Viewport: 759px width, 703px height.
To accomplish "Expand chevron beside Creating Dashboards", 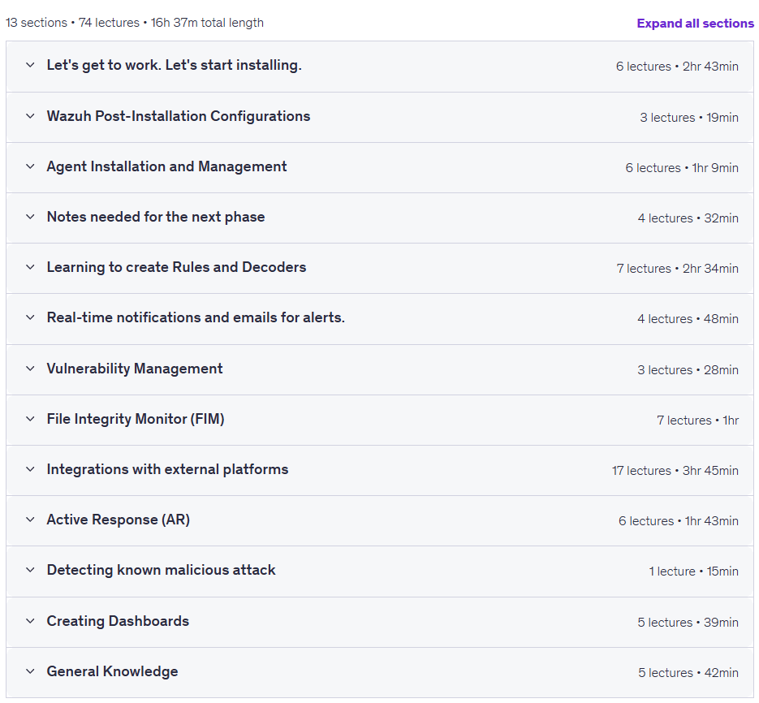I will 30,621.
